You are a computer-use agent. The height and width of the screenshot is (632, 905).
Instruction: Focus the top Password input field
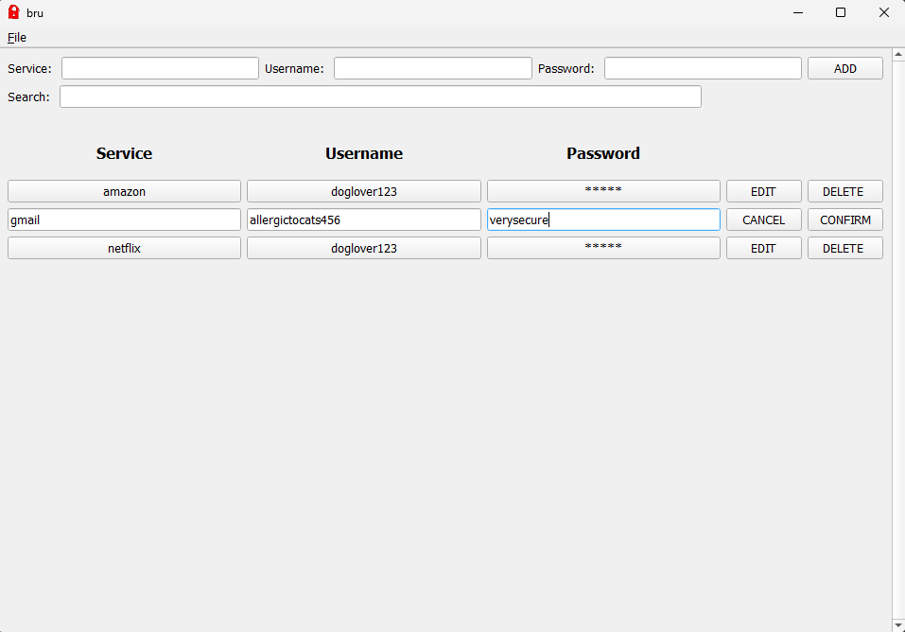[703, 68]
